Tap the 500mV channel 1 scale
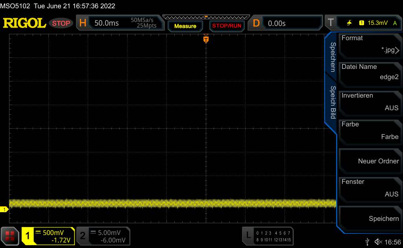Image resolution: width=403 pixels, height=248 pixels. click(x=53, y=233)
